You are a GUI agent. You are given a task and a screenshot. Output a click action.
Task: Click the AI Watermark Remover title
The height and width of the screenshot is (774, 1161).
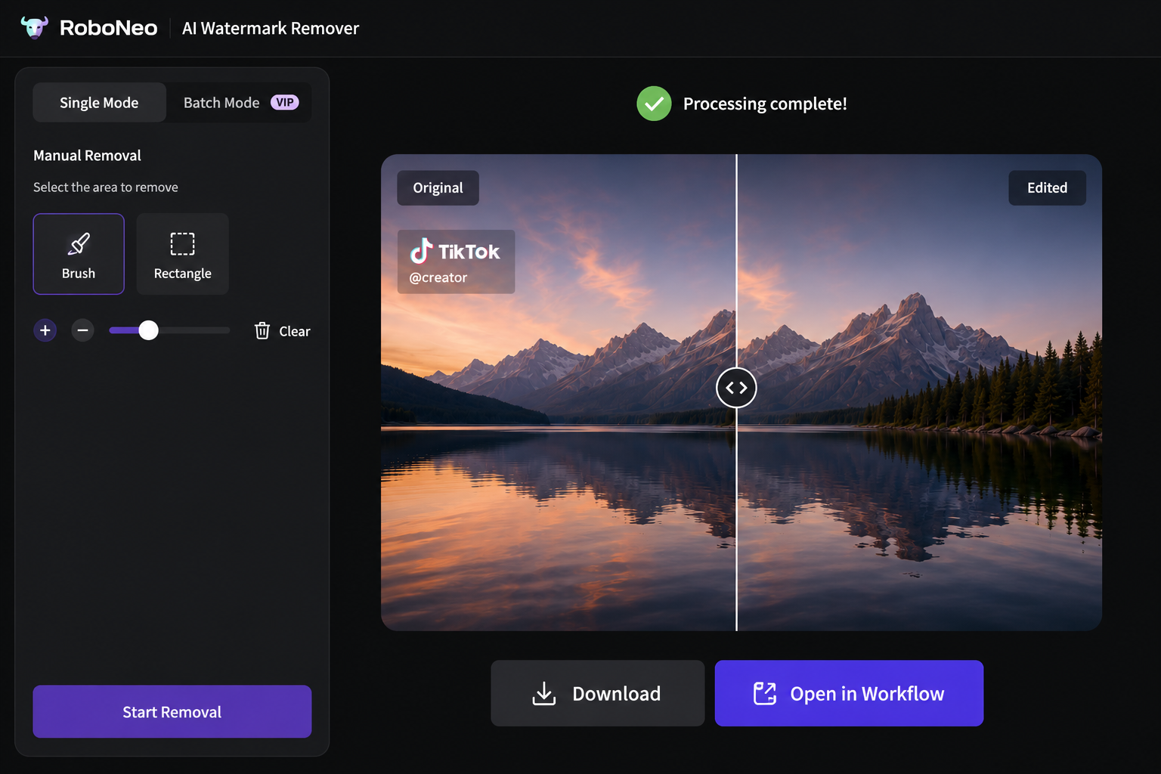[x=271, y=28]
